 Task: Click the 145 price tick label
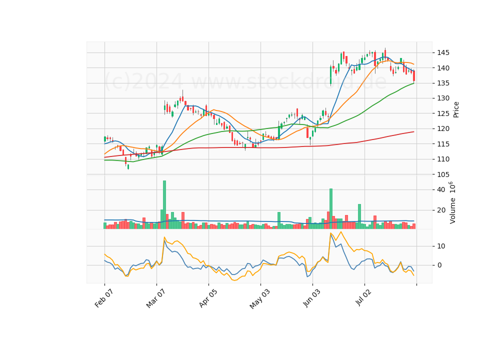pos(443,52)
